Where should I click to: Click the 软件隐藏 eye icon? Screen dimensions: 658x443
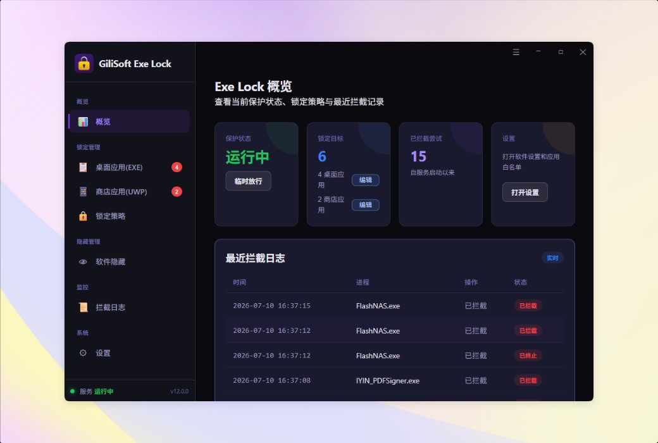[x=83, y=261]
